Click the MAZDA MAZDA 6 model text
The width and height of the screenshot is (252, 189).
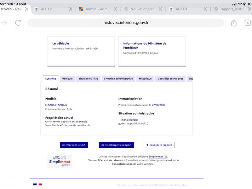pos(56,105)
